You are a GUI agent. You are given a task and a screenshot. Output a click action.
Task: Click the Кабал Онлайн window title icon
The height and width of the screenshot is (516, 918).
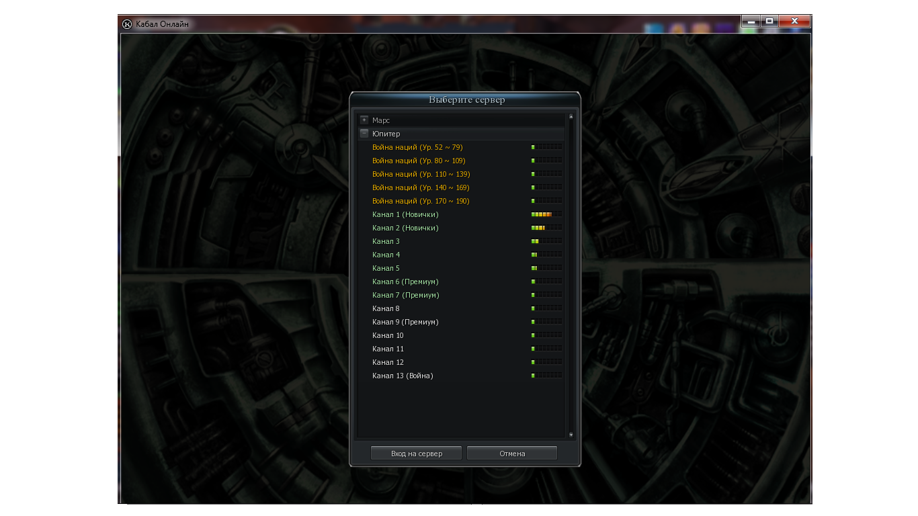click(127, 24)
